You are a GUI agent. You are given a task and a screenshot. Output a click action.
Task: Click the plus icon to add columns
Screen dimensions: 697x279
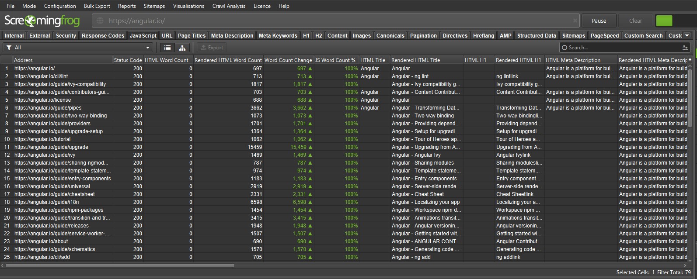point(690,60)
